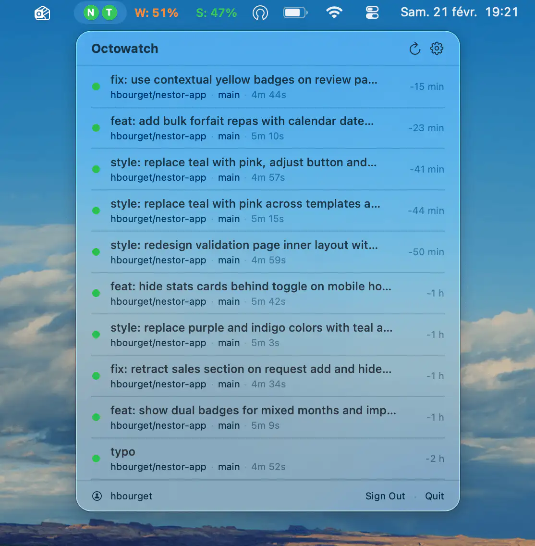This screenshot has height=546, width=535.
Task: Click status dot for 'hide stats cards' run
Action: (x=97, y=293)
